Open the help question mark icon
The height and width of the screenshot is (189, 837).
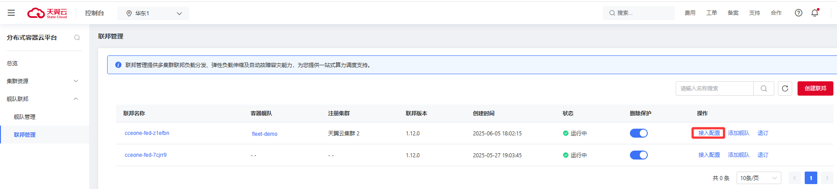click(798, 13)
